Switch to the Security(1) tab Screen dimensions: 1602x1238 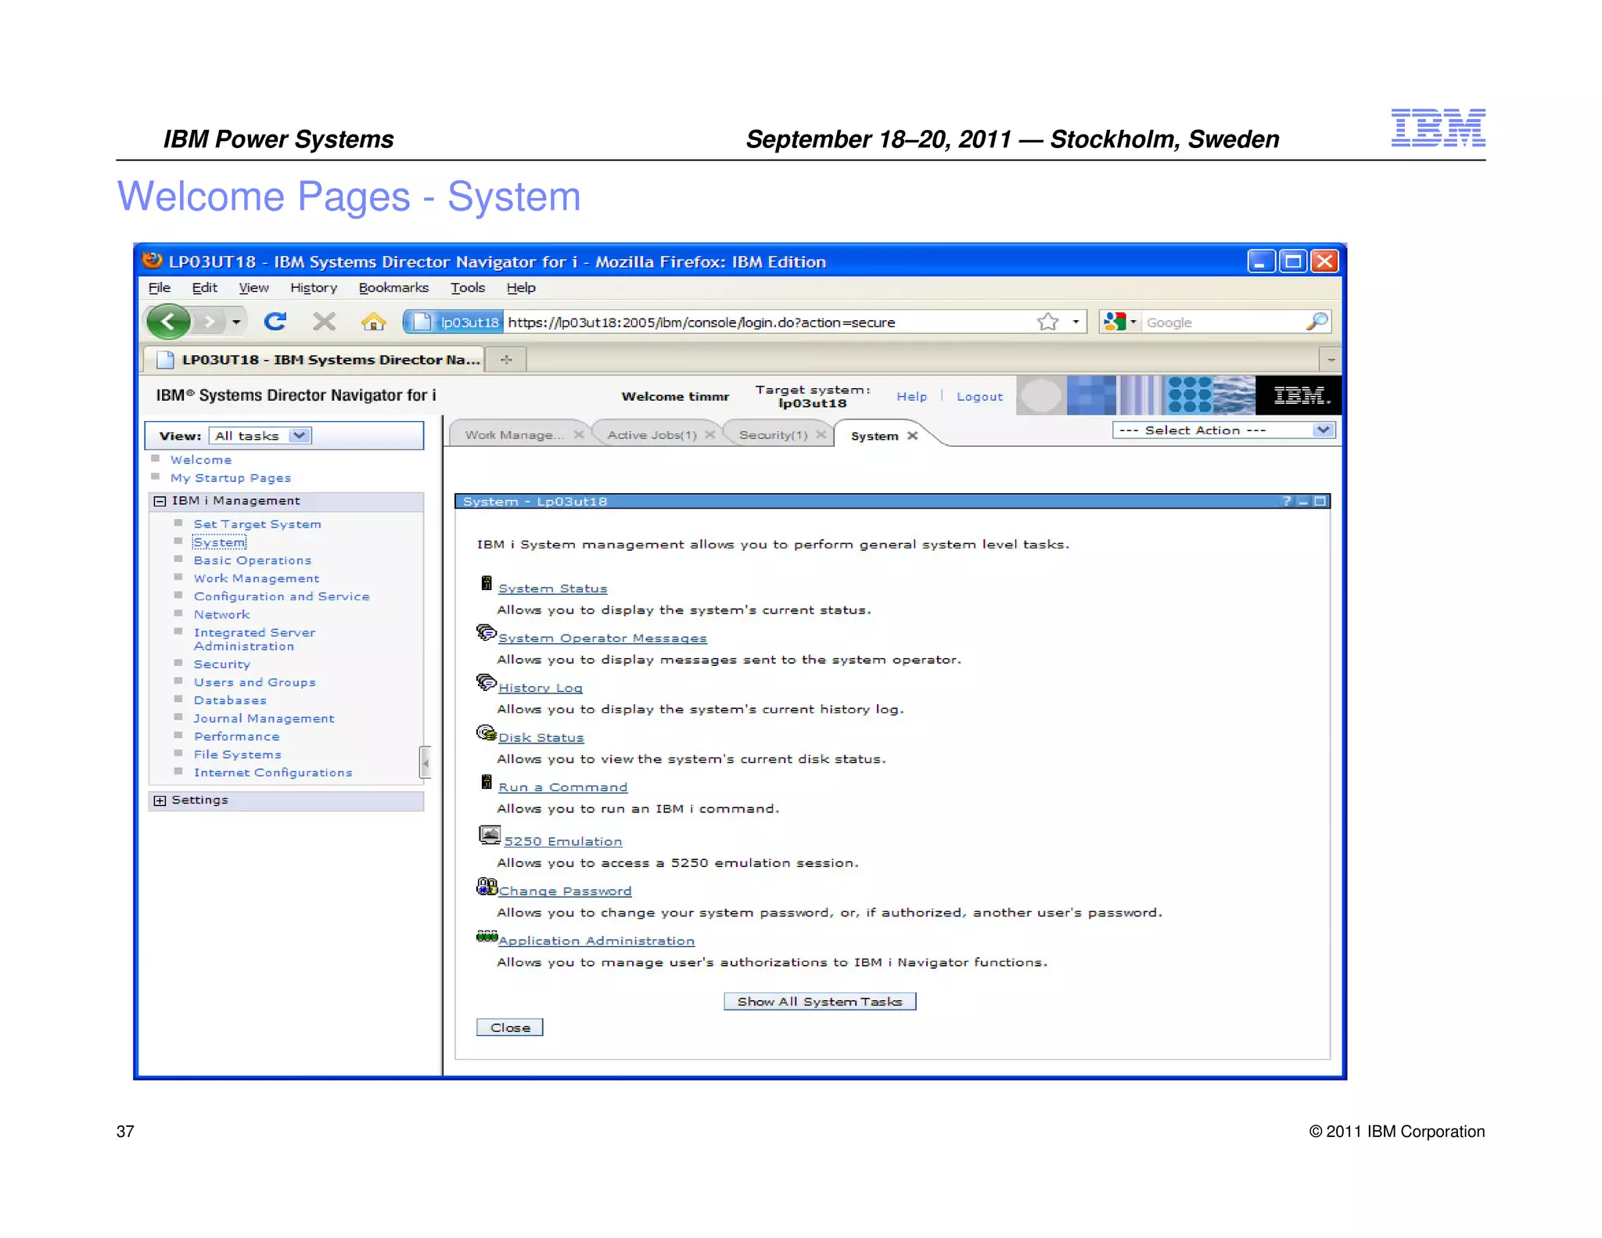[x=773, y=435]
